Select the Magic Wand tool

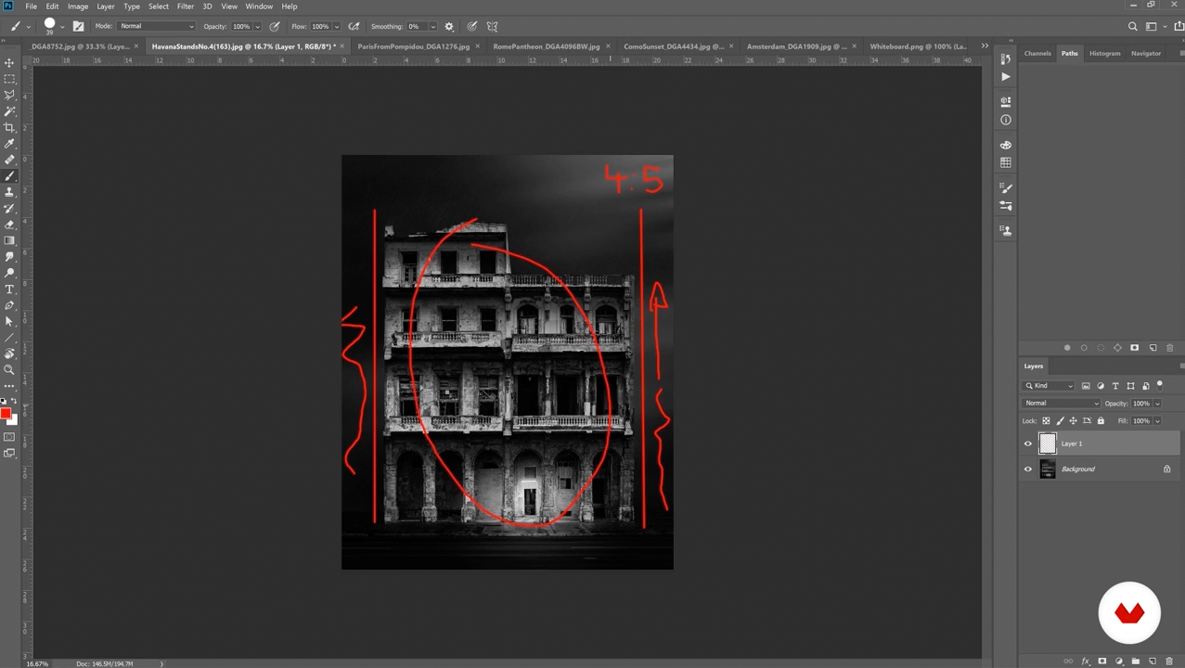click(9, 111)
